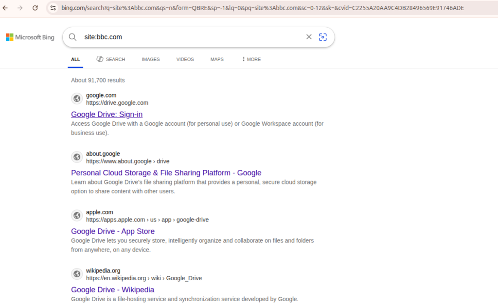Click the globe icon beside apple.com result

pos(77,216)
